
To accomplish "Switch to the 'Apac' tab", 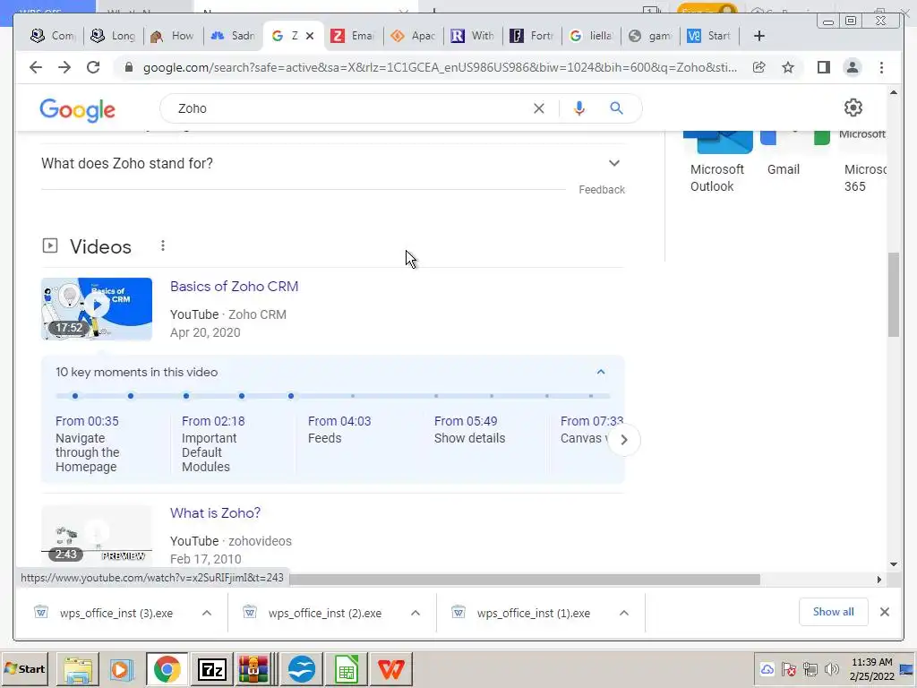I will 413,36.
